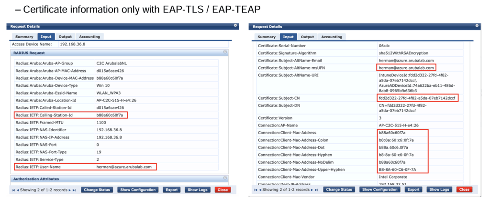
Task: Go to first record in left panel
Action: point(12,190)
